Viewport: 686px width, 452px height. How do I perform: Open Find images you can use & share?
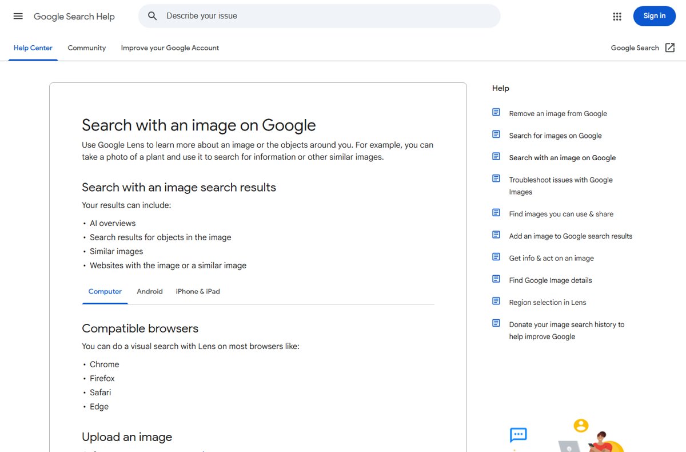561,214
